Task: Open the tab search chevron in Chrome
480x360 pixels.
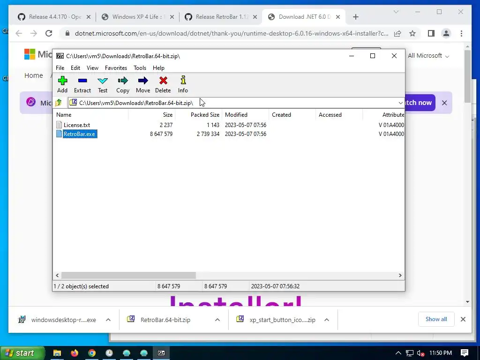Action: click(396, 12)
